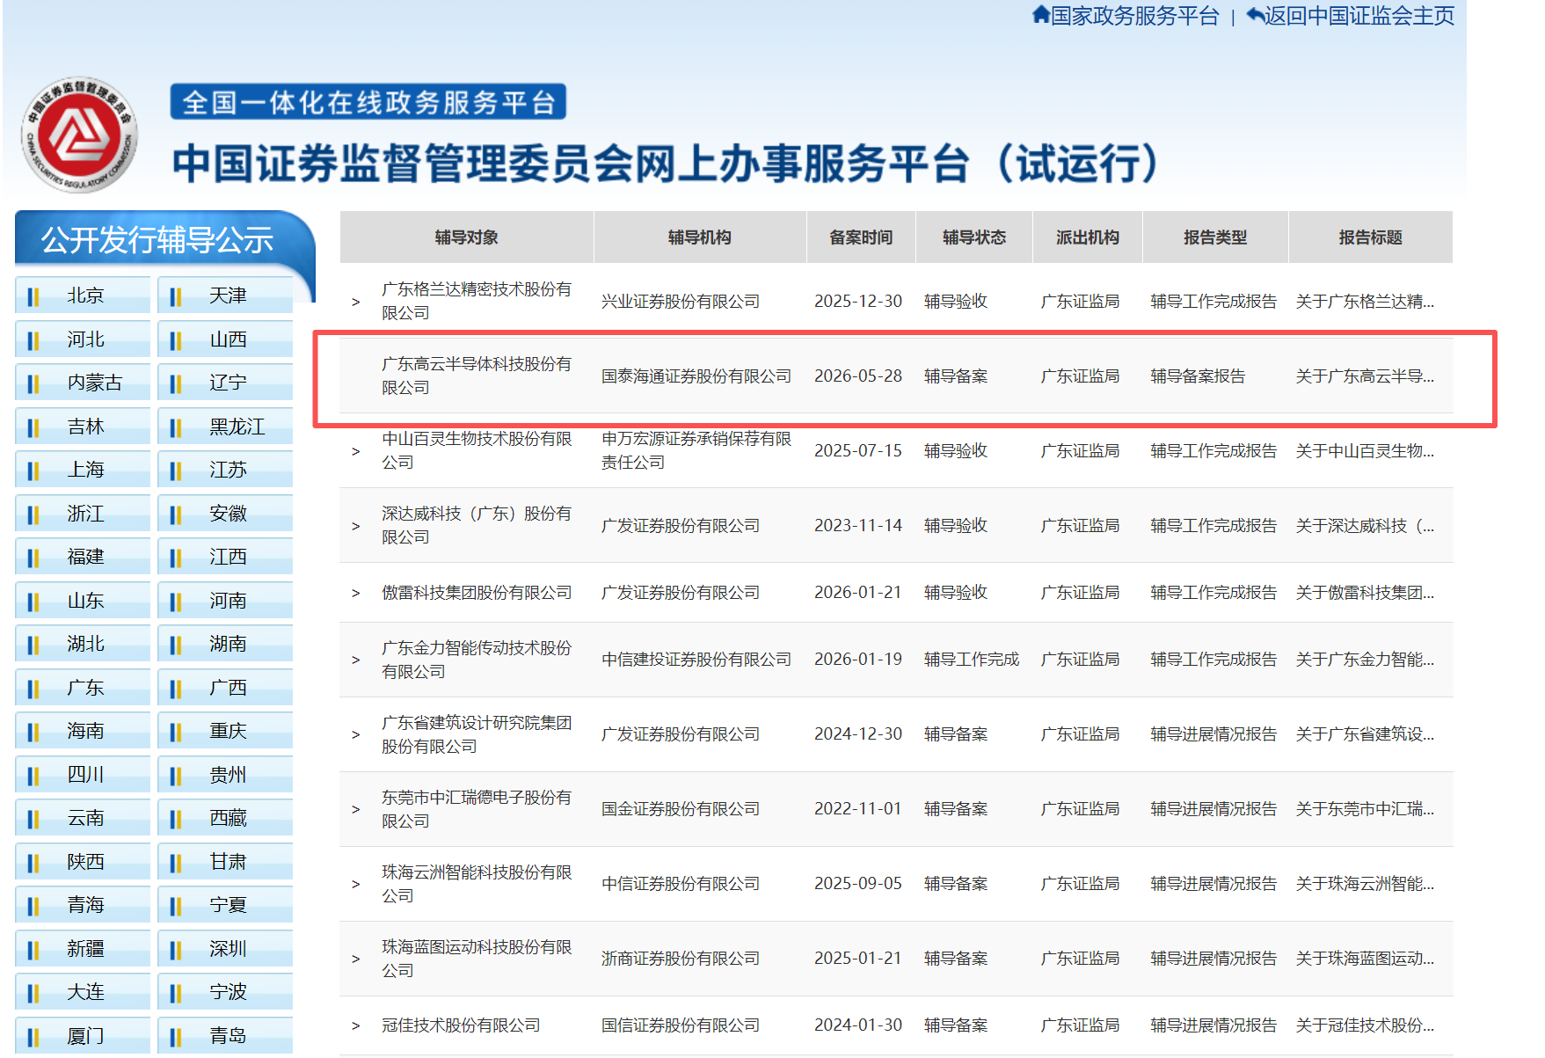
Task: Select 宁波 from the region list
Action: pos(225,992)
